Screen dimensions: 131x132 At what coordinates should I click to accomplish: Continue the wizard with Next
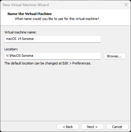[92, 127]
